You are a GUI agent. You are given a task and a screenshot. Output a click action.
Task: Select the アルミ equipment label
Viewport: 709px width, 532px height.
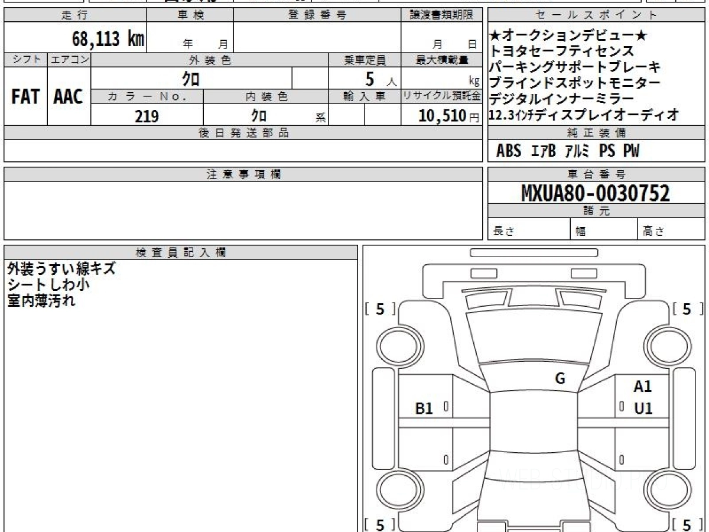coord(577,151)
